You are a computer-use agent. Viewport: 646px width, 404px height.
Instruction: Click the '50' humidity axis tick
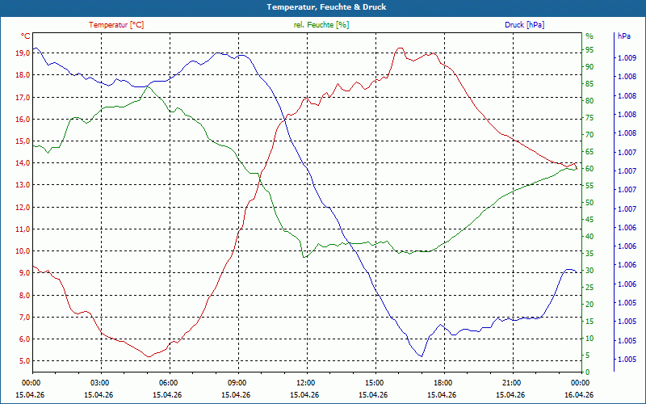tap(589, 203)
